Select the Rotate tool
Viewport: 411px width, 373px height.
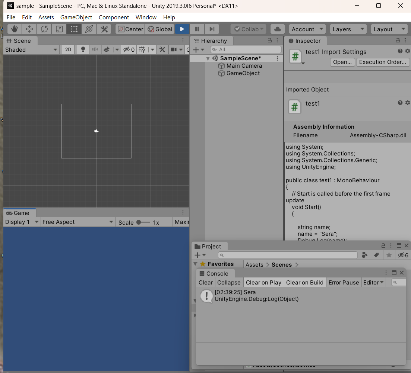[44, 29]
